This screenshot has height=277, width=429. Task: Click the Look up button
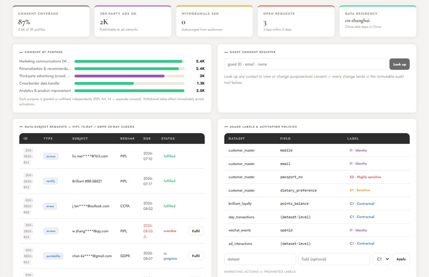(x=399, y=64)
